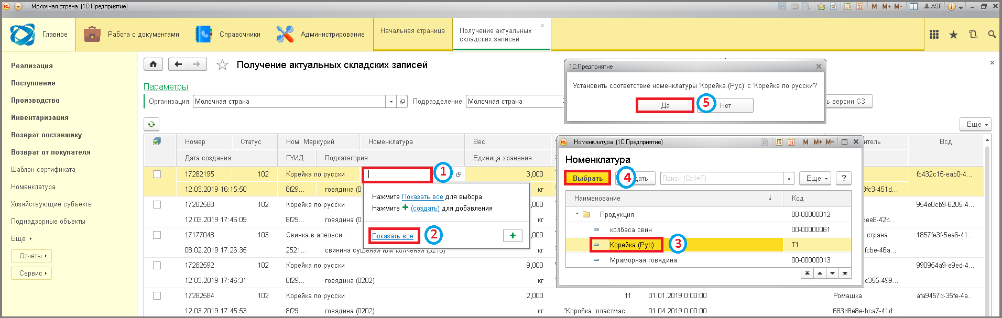Click the Номенклатура input cell in first row
The width and height of the screenshot is (1002, 318).
[397, 174]
